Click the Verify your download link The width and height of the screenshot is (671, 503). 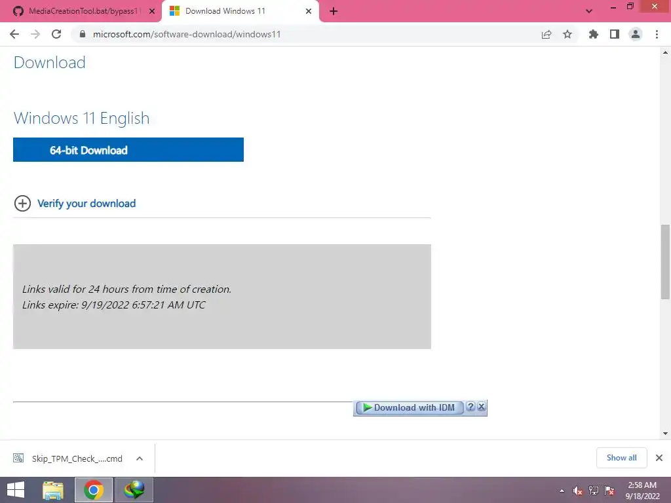pos(86,204)
